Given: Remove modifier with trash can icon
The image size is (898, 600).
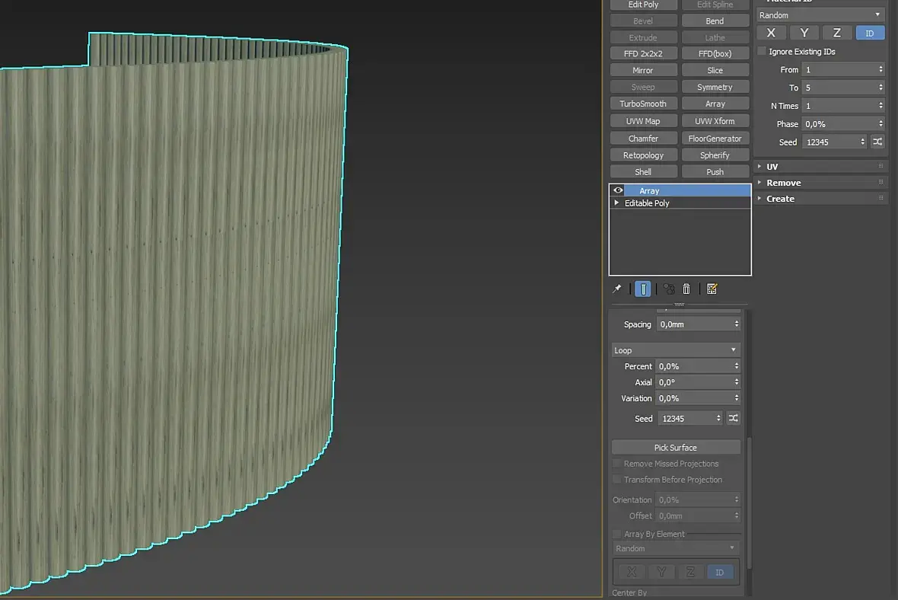Looking at the screenshot, I should click(x=686, y=289).
